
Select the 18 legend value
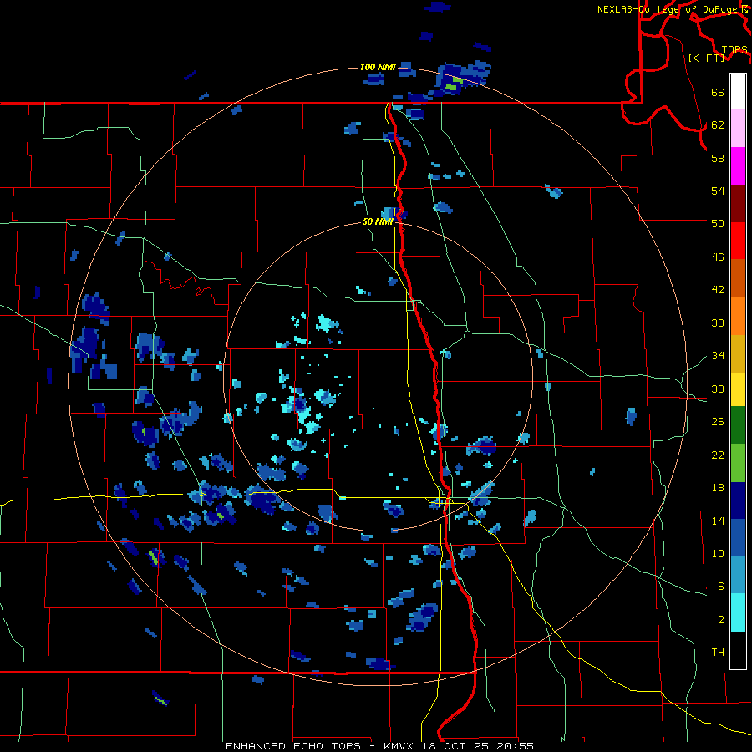(x=718, y=488)
